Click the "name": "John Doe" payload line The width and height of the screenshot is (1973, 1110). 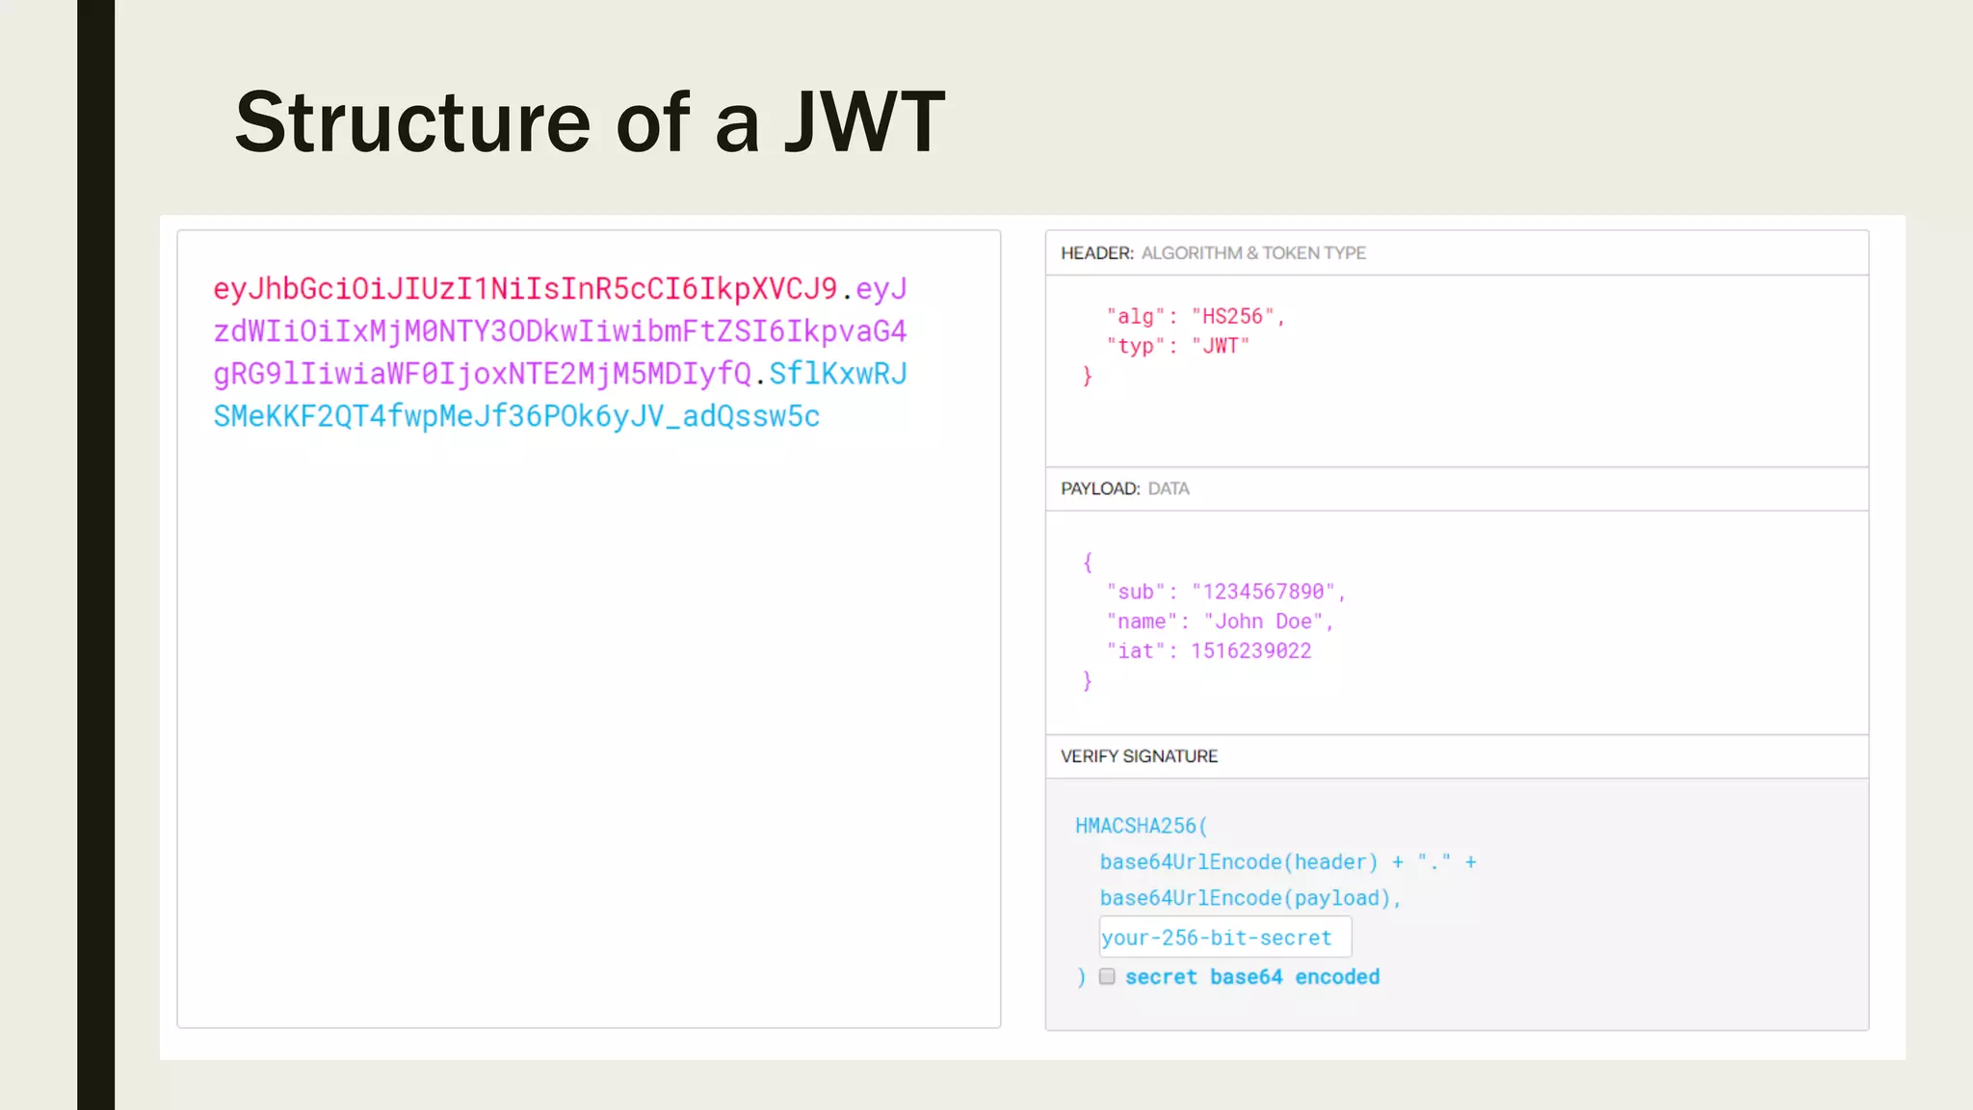[x=1220, y=621]
